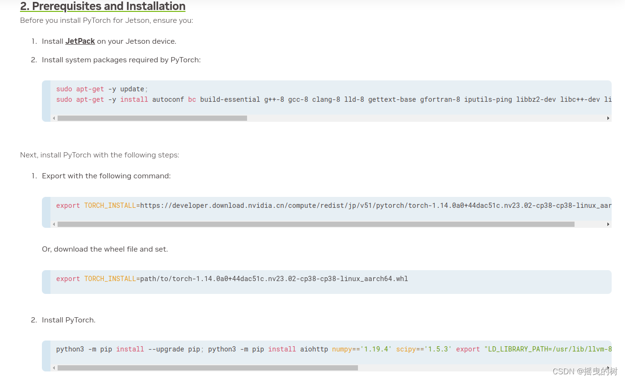Click 'Install PyTorch.' step text
This screenshot has height=380, width=625.
[69, 320]
